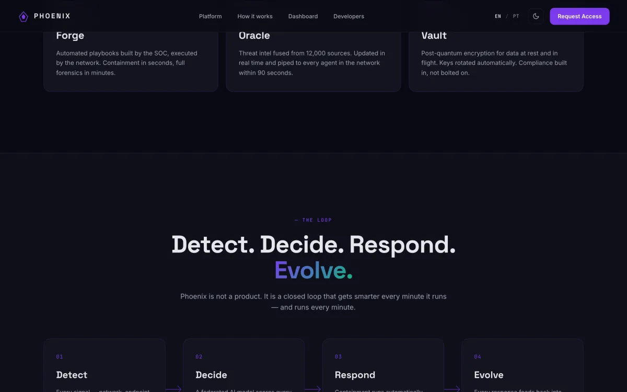The height and width of the screenshot is (392, 627).
Task: Go to How it works section
Action: [x=255, y=16]
